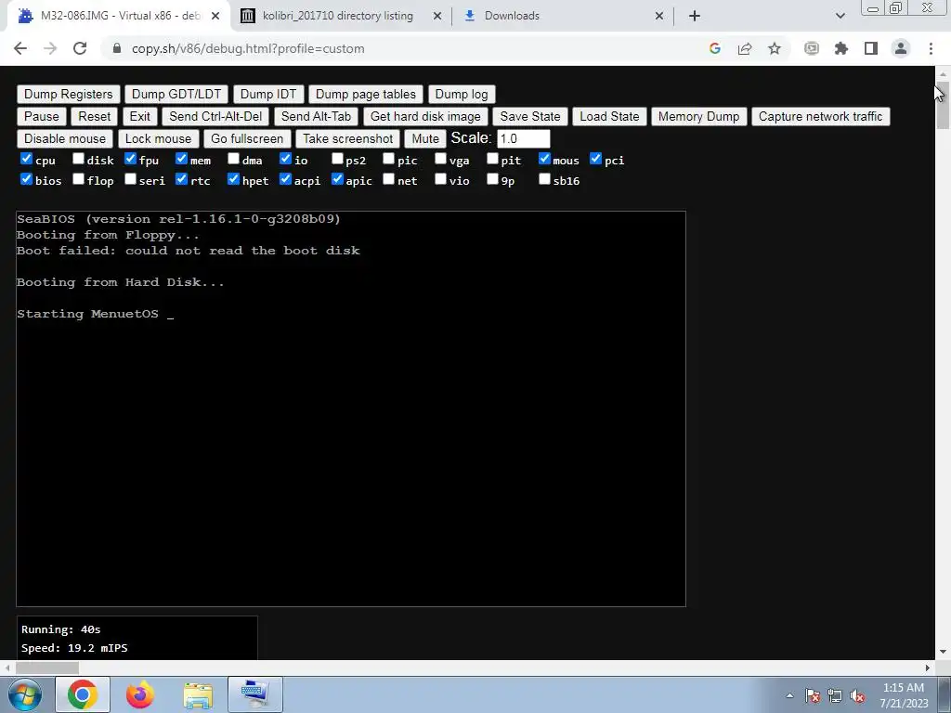Launch Firefox from the taskbar

(x=140, y=694)
